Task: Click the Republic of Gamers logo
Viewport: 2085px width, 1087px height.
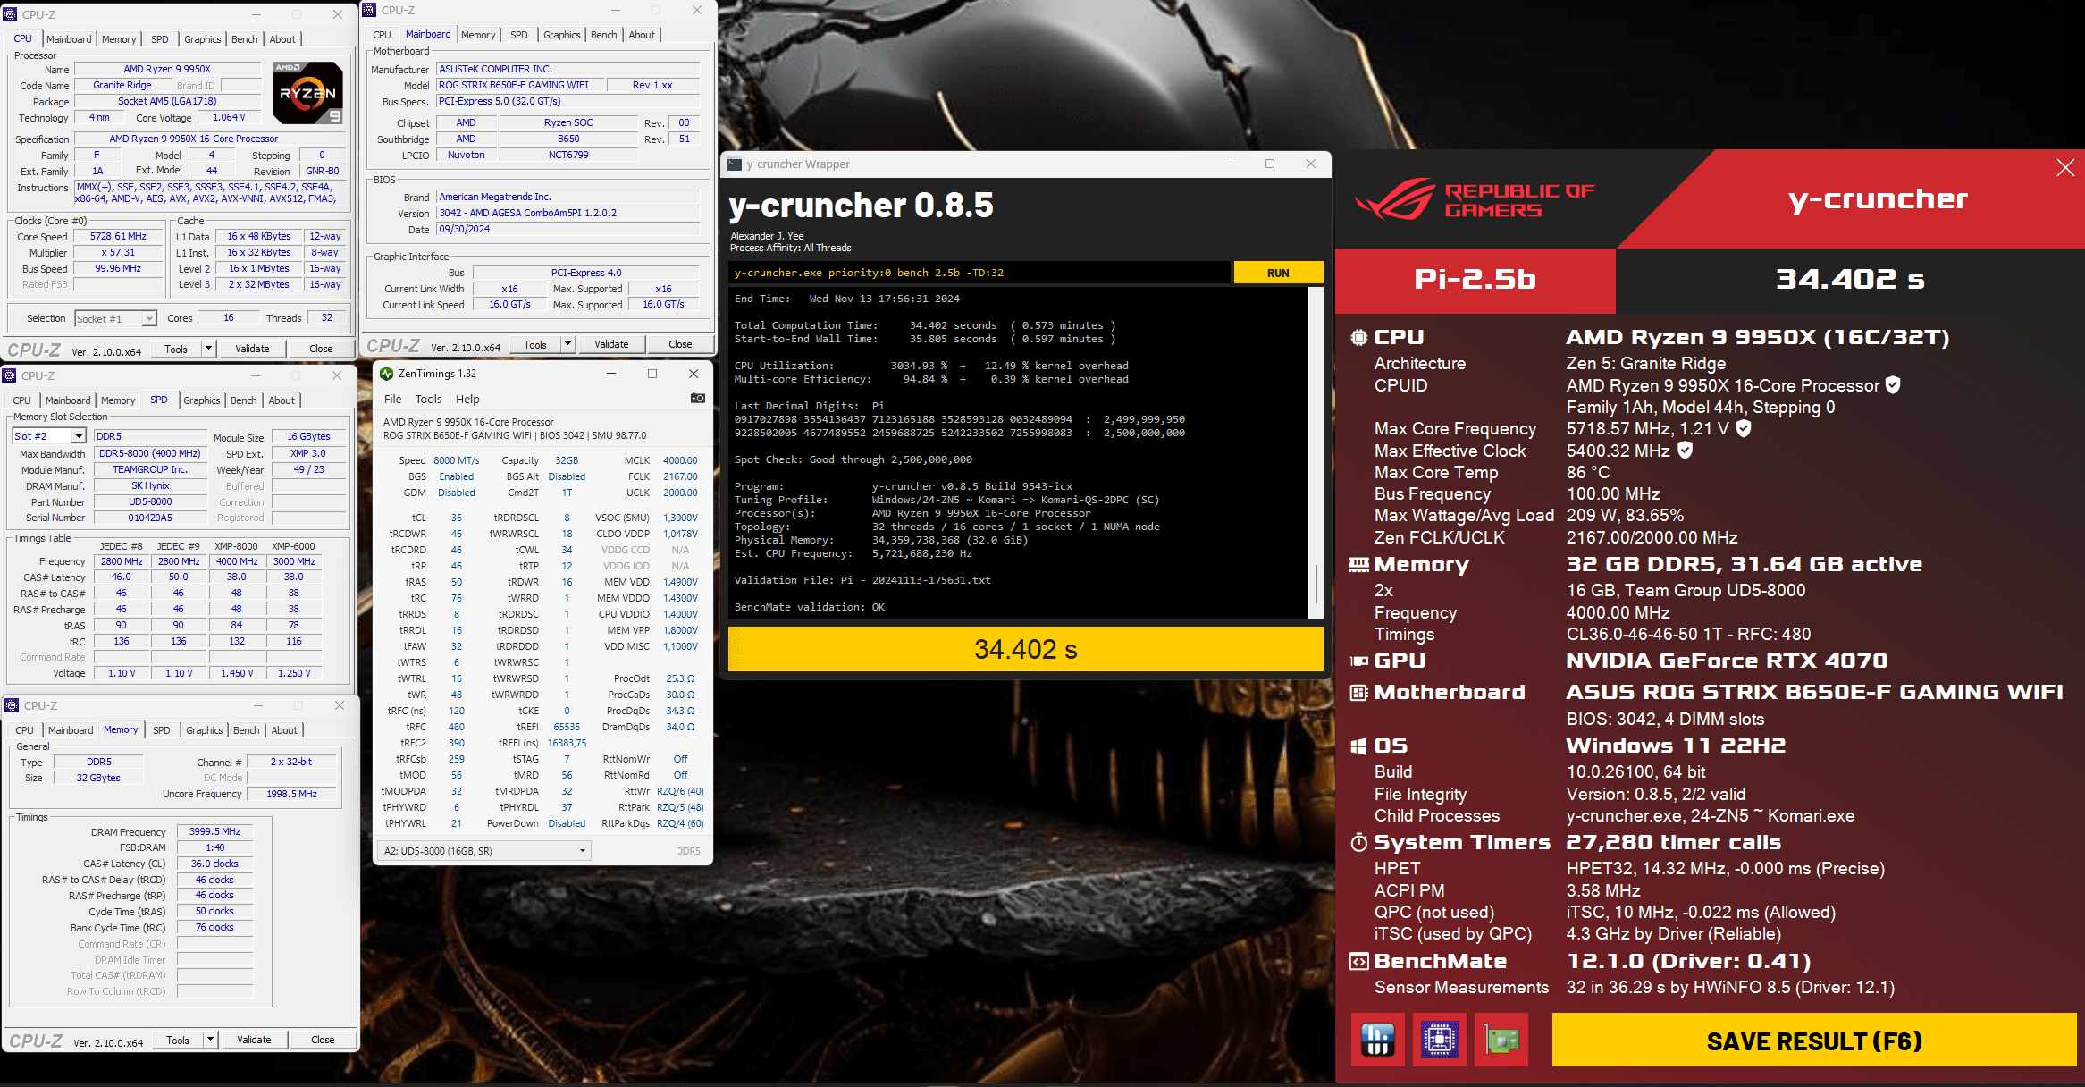Action: click(x=1475, y=199)
